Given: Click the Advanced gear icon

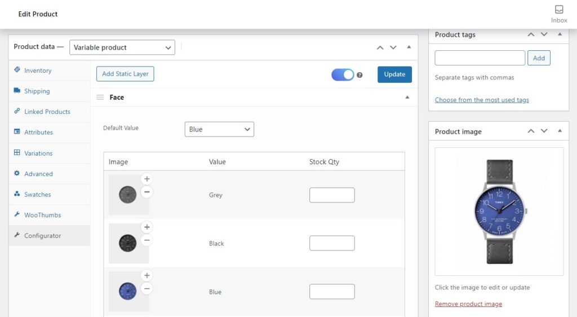Looking at the screenshot, I should pyautogui.click(x=17, y=173).
